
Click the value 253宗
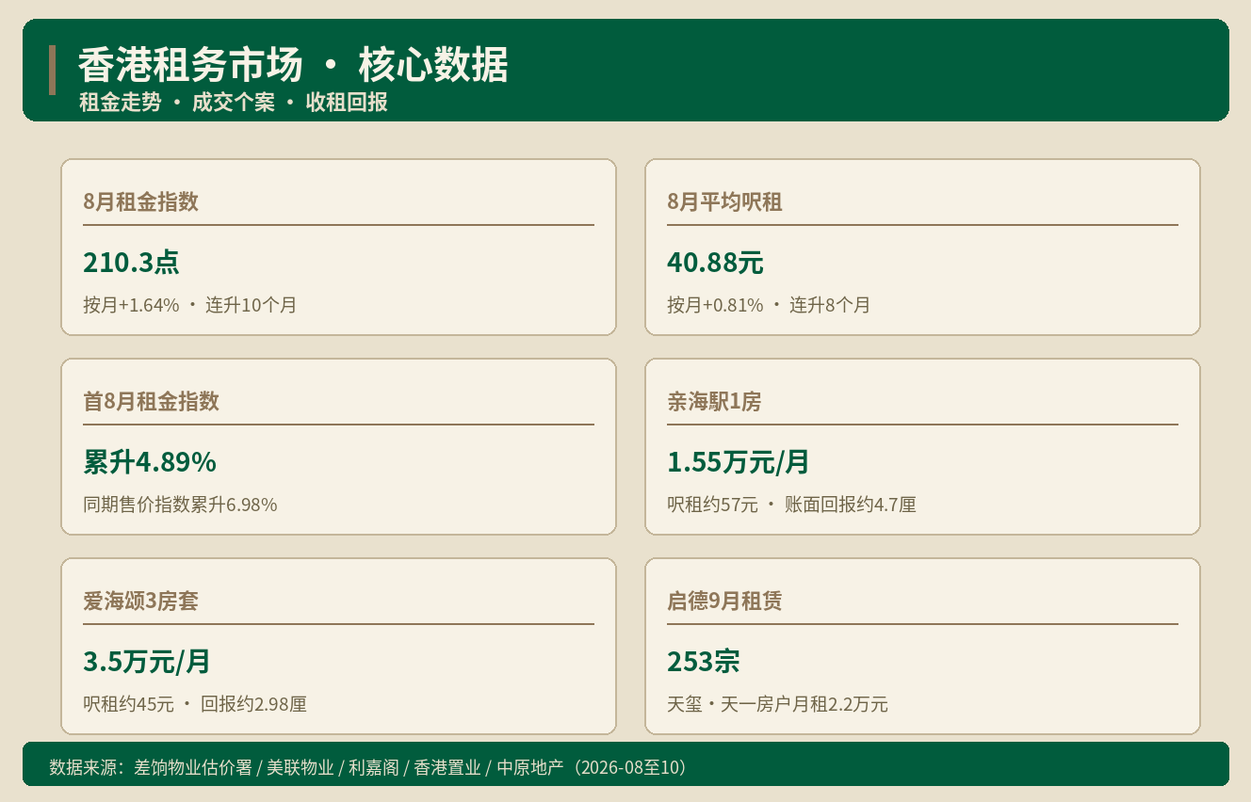click(704, 662)
